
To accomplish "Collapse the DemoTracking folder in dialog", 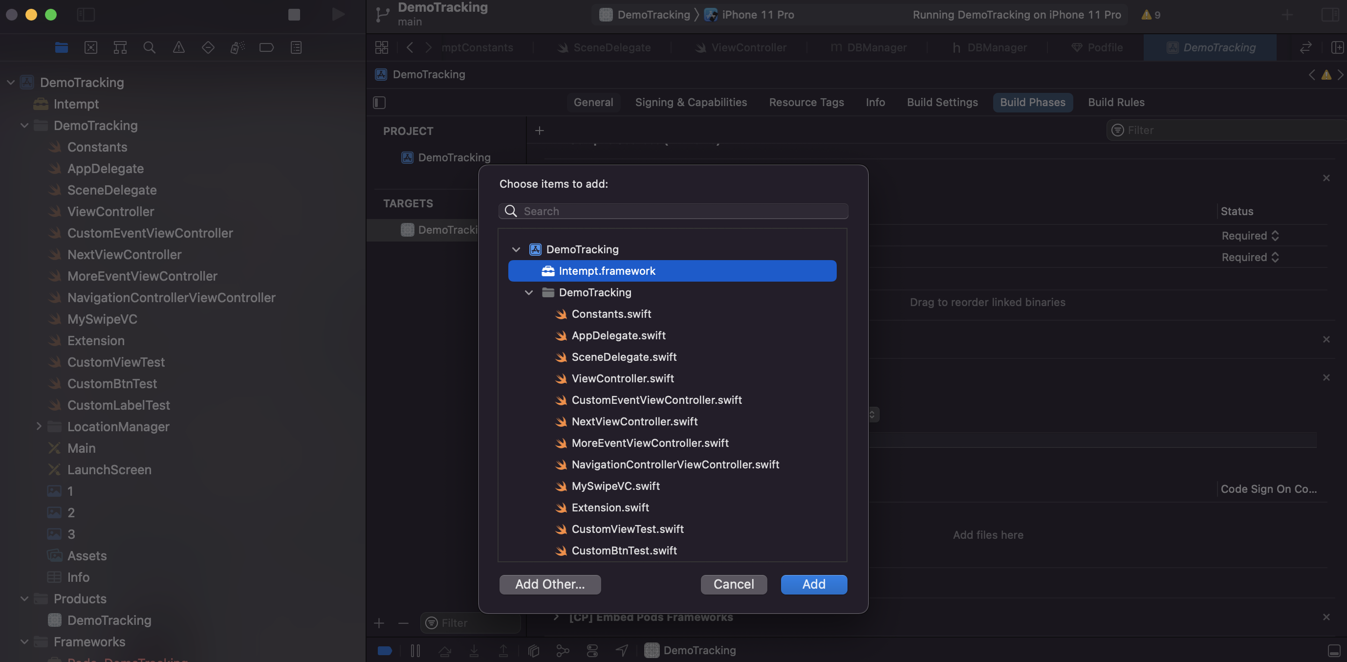I will click(529, 292).
